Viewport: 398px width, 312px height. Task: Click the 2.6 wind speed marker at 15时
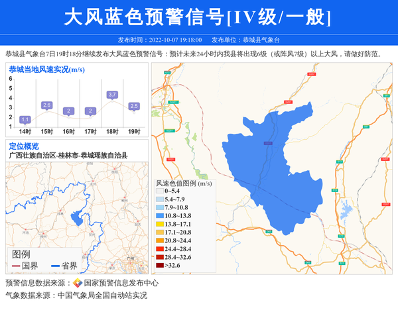click(46, 105)
